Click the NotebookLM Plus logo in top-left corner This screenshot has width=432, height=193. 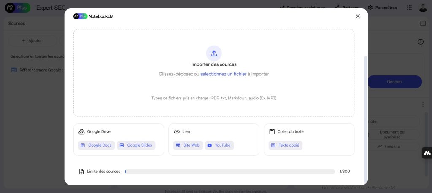tap(18, 8)
